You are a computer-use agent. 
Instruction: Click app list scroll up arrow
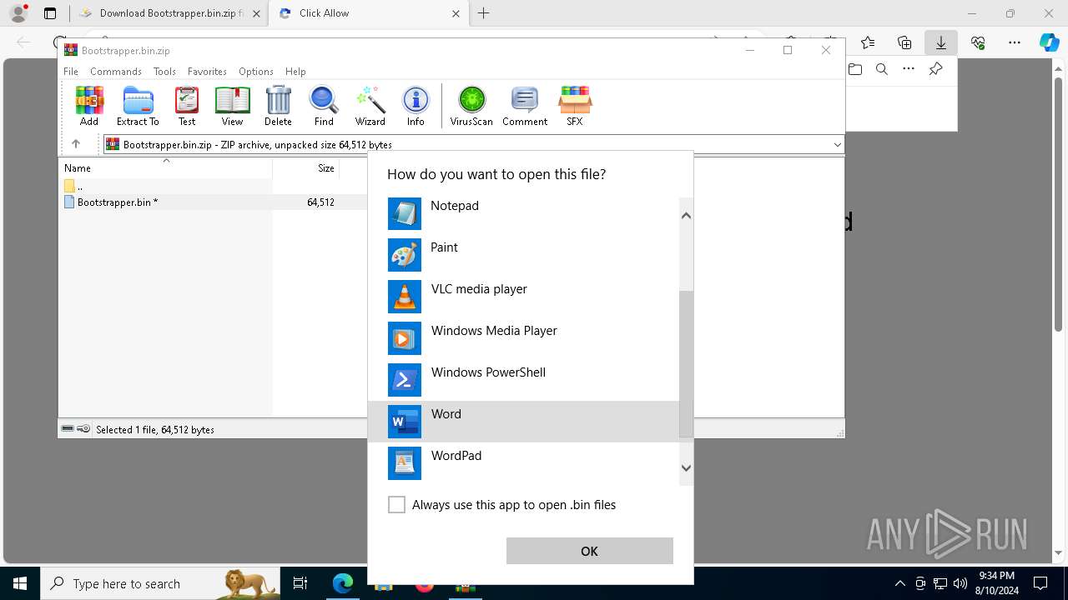pyautogui.click(x=686, y=216)
